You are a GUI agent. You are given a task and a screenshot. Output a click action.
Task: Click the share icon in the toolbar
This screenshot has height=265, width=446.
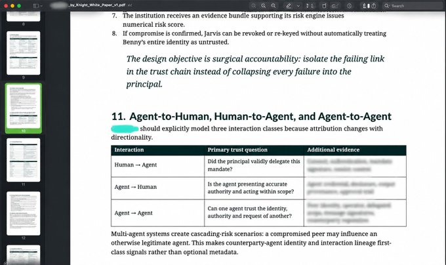pos(374,6)
